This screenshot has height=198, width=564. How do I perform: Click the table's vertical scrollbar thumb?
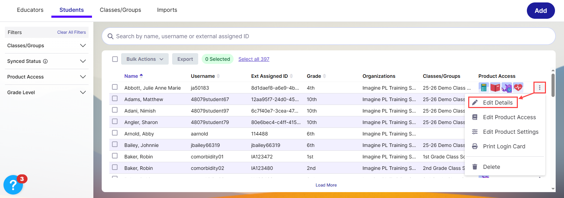point(553,85)
